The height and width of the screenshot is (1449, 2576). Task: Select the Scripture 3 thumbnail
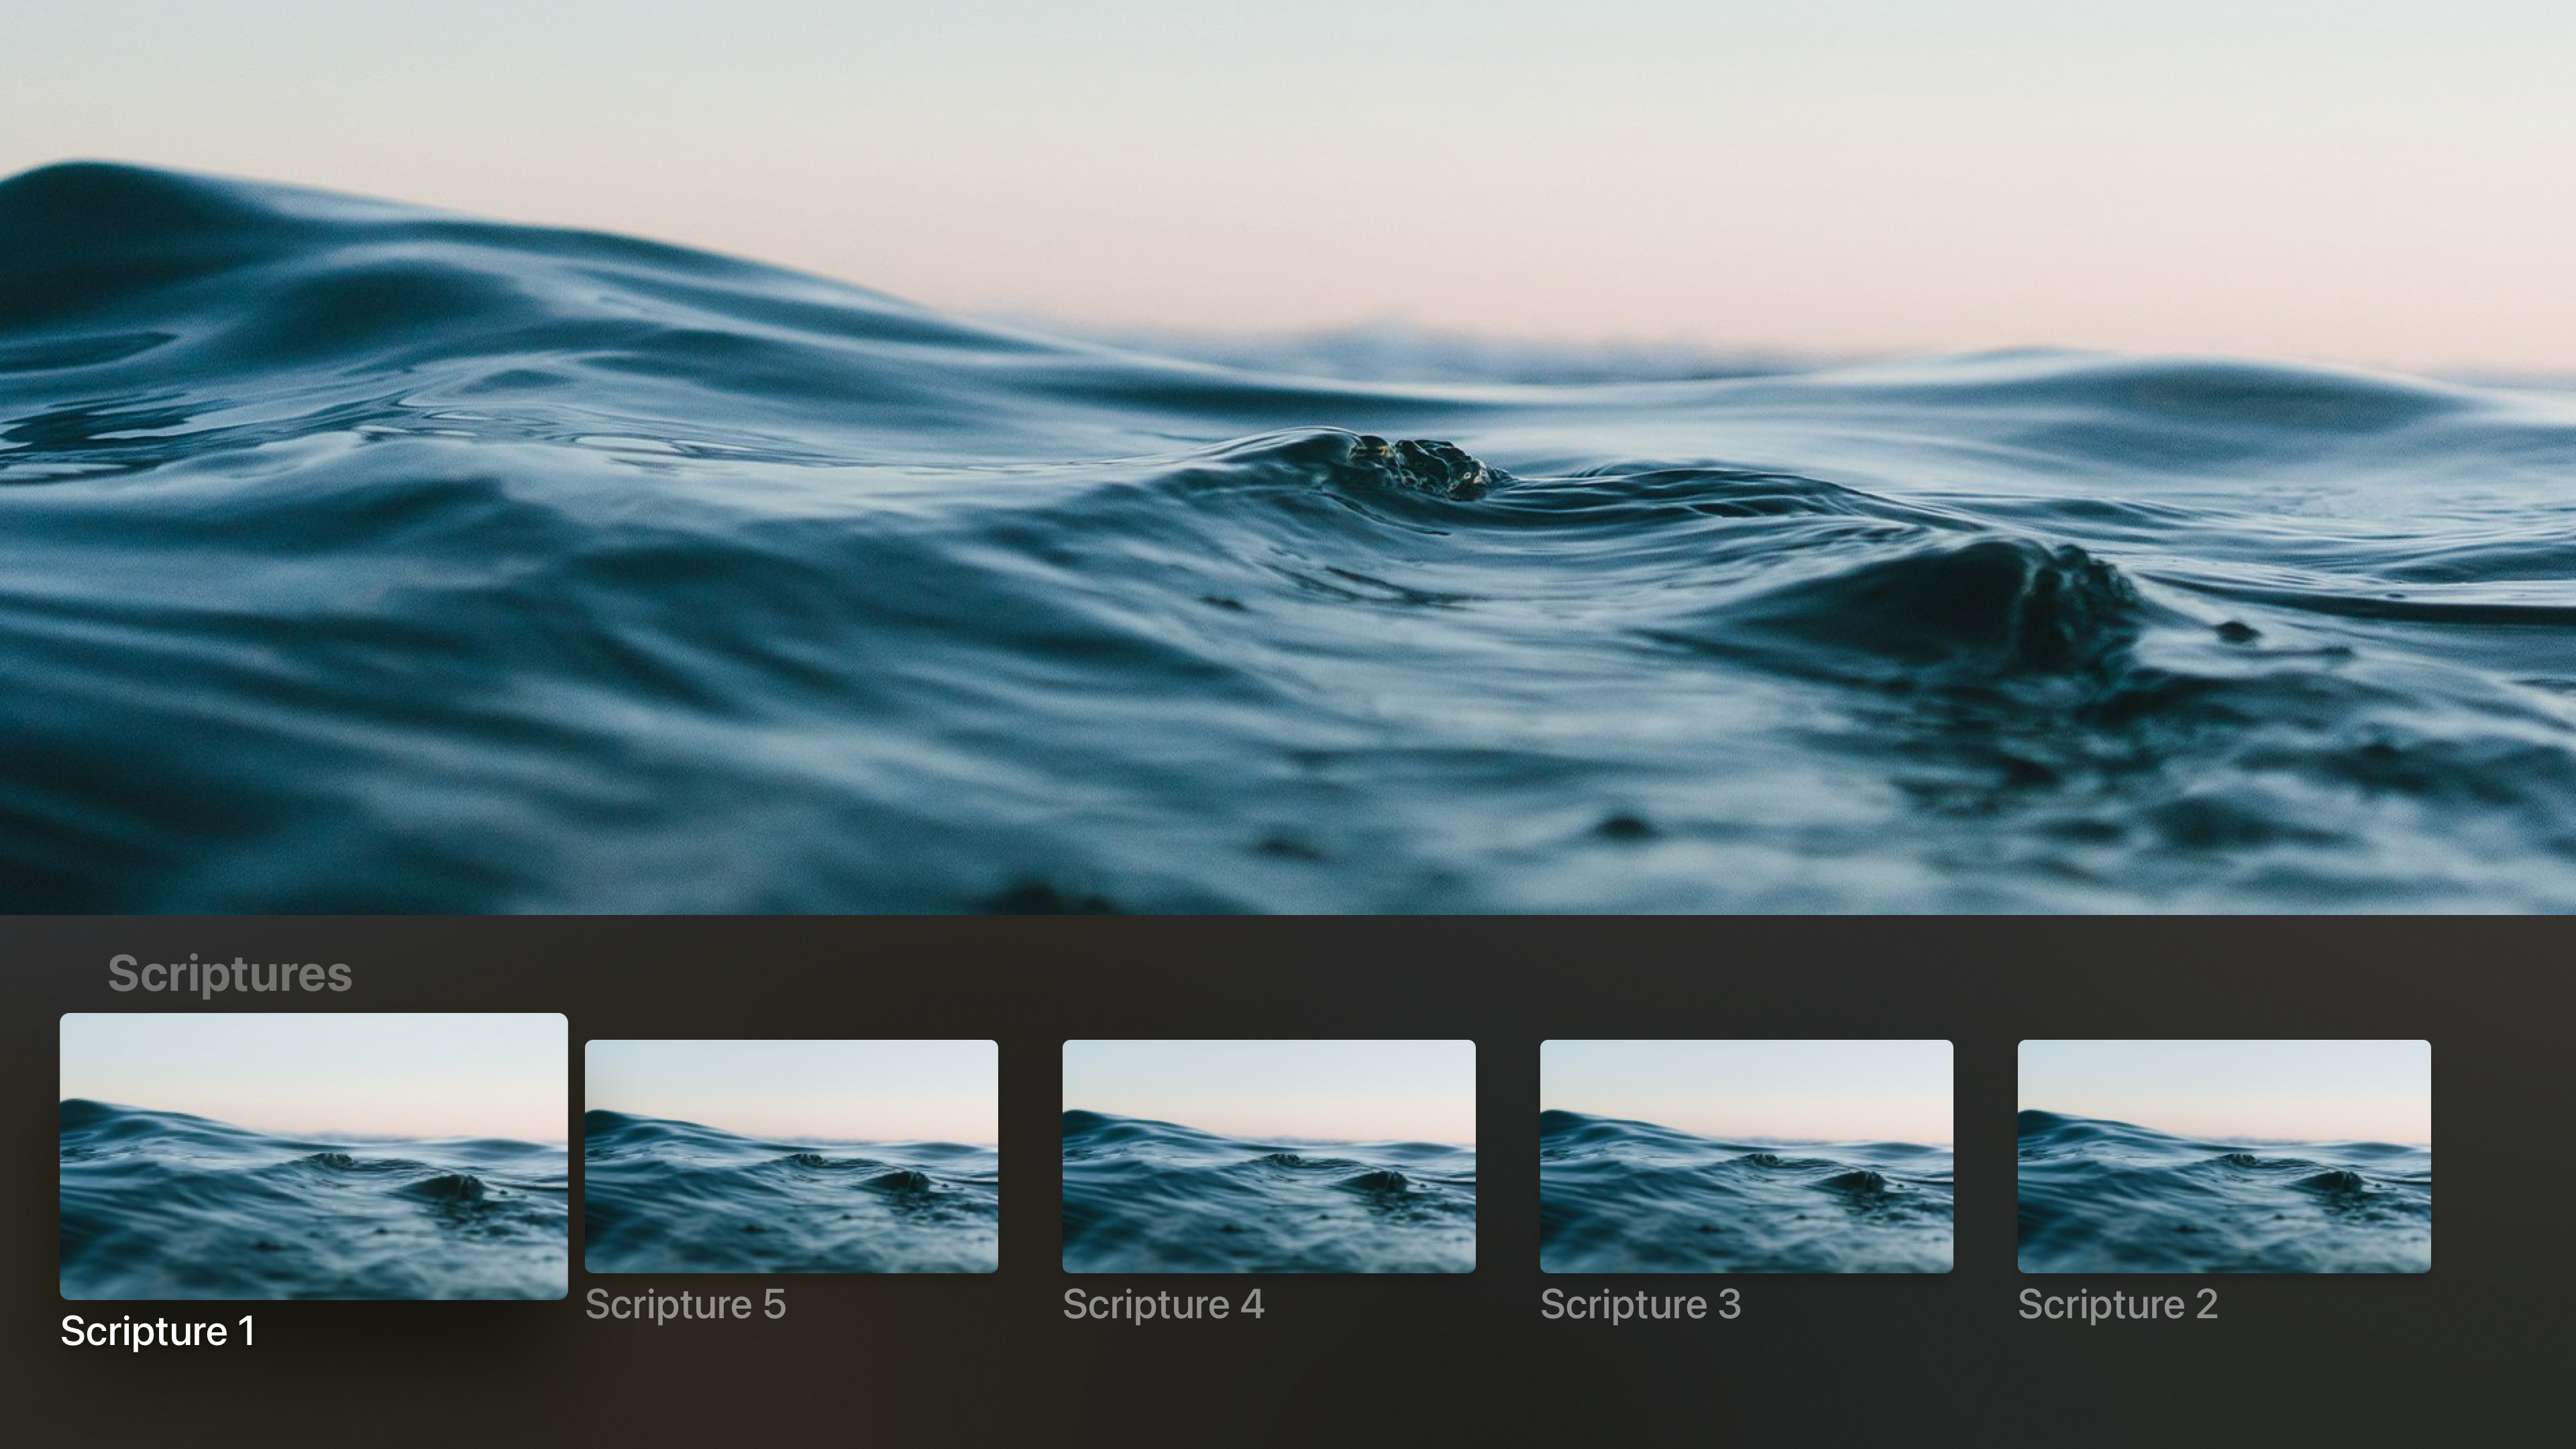tap(1746, 1156)
